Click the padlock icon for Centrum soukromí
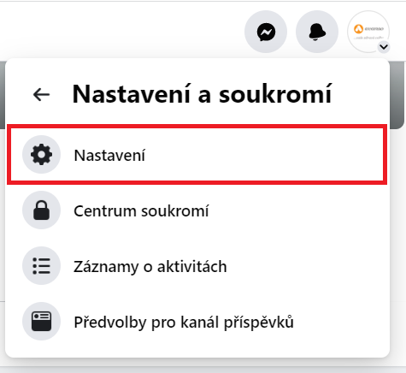 [42, 210]
